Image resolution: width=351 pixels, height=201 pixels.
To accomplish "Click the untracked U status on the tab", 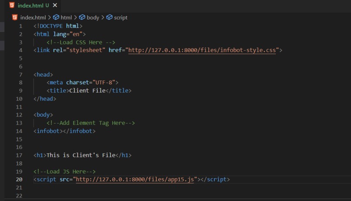I will tap(47, 5).
